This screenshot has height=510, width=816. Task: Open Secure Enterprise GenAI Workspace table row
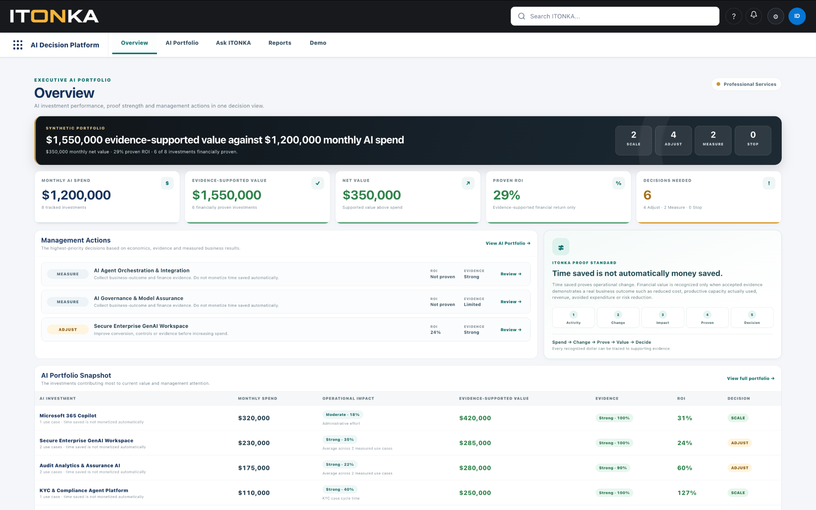[408, 443]
